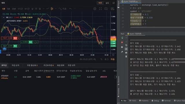Toggle scroll to end in Run console
The height and width of the screenshot is (104, 185).
126,49
